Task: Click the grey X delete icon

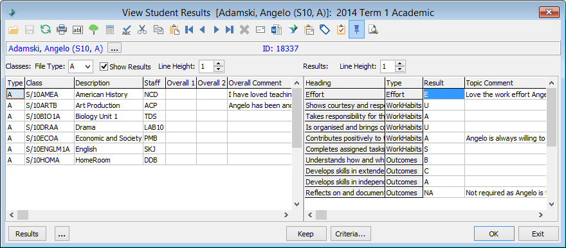Action: tap(244, 30)
